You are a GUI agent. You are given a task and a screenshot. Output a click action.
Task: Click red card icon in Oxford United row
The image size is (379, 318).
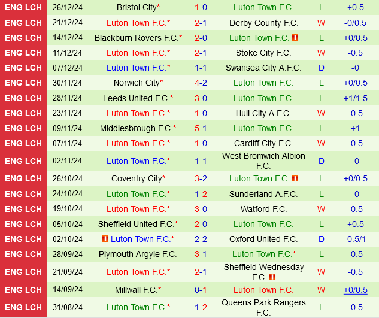click(x=105, y=239)
